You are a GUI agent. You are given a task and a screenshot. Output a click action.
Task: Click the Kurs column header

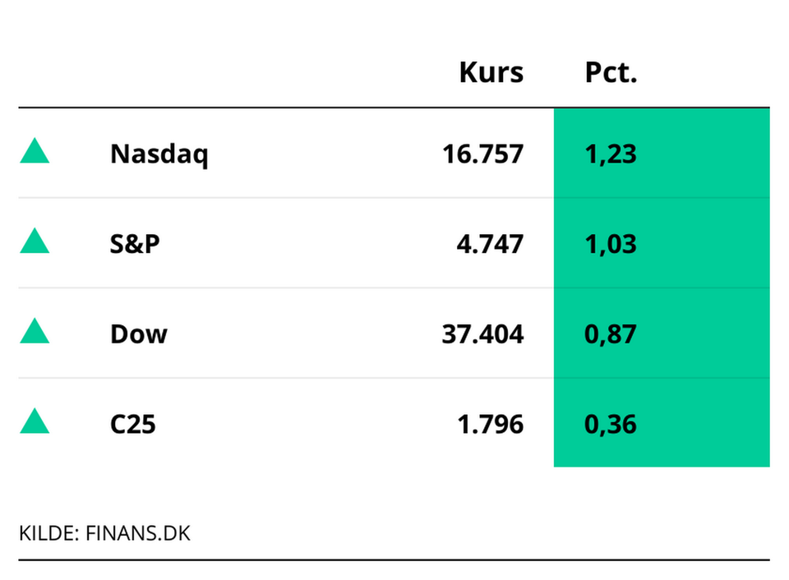[491, 72]
